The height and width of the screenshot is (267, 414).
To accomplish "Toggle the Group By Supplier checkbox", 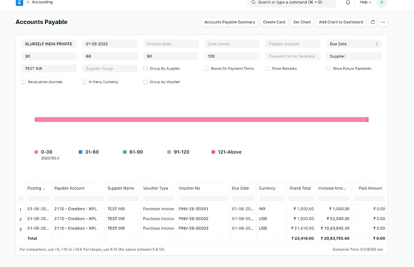I will [145, 68].
